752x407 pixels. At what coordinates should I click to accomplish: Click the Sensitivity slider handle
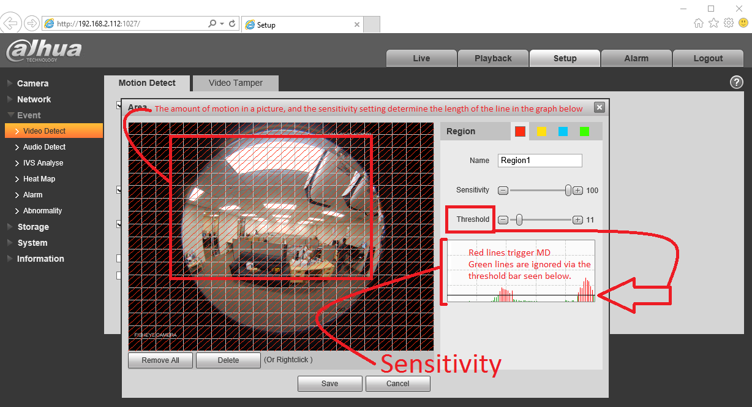tap(568, 191)
